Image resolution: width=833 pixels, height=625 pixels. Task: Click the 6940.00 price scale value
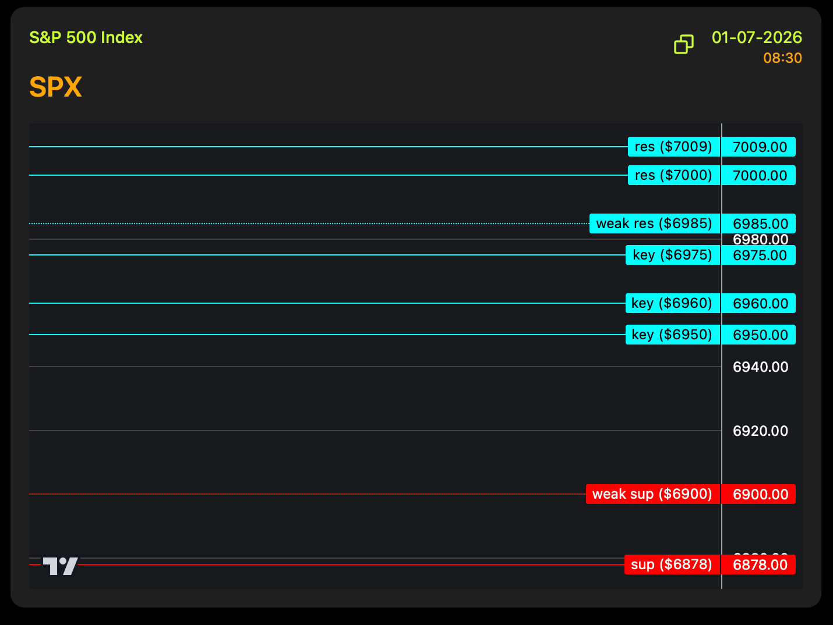coord(760,367)
